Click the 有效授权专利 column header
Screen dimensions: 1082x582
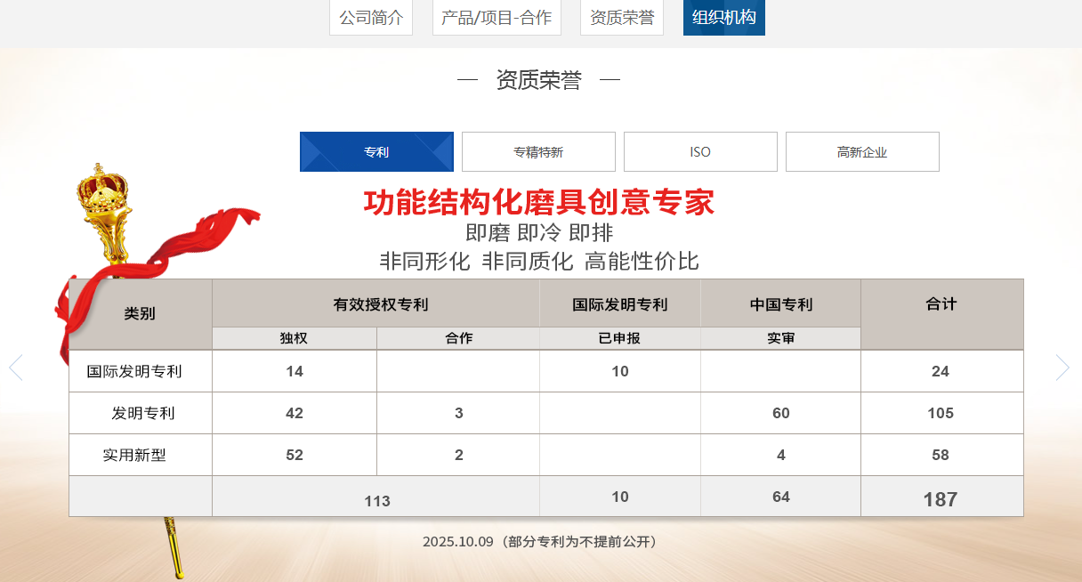click(381, 304)
